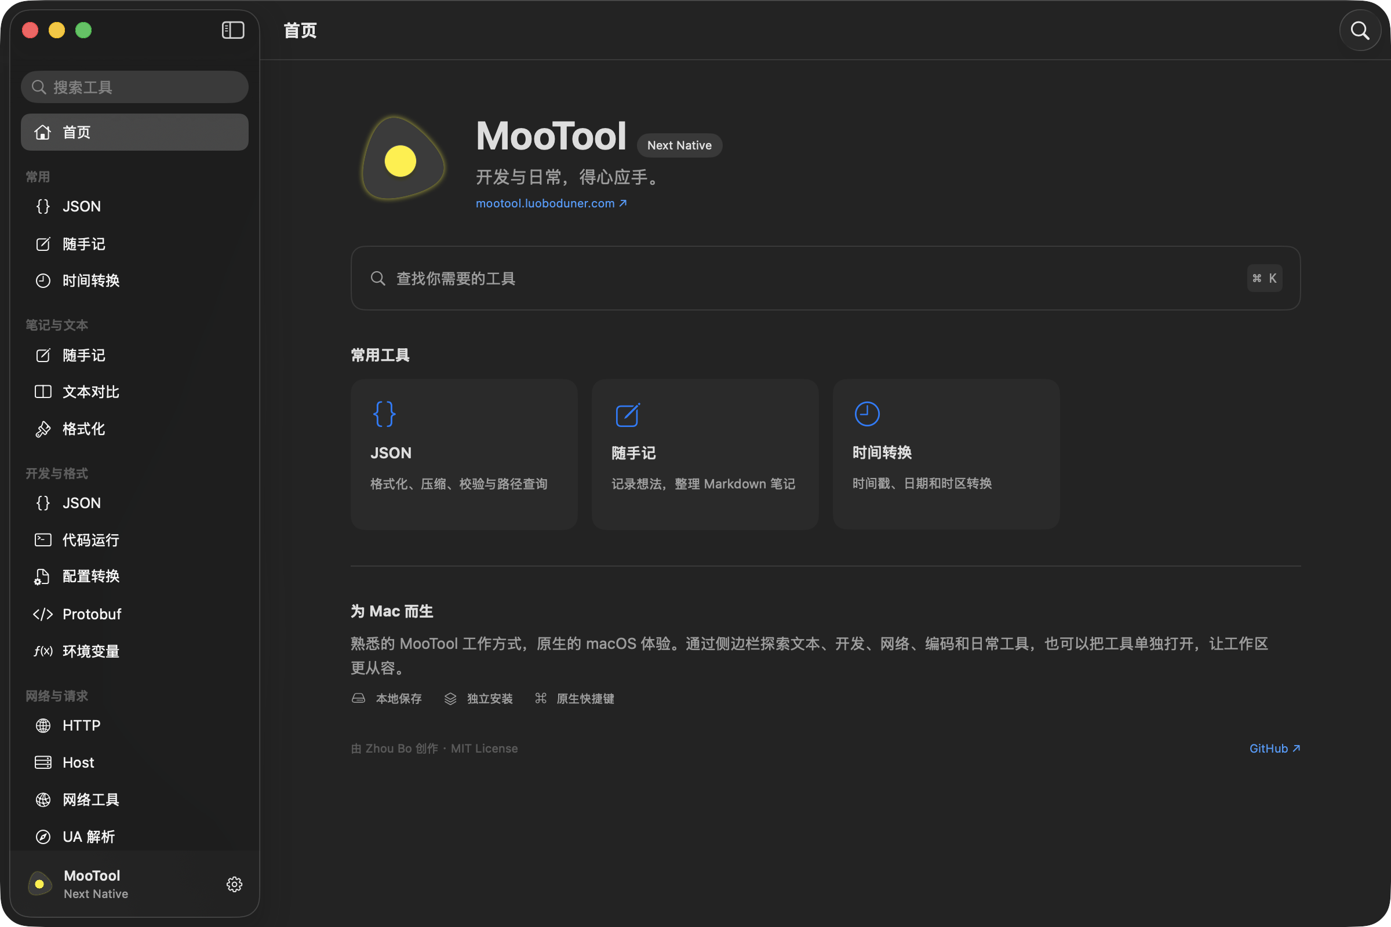Toggle the sidebar with the panel icon
The height and width of the screenshot is (927, 1391).
click(x=233, y=30)
